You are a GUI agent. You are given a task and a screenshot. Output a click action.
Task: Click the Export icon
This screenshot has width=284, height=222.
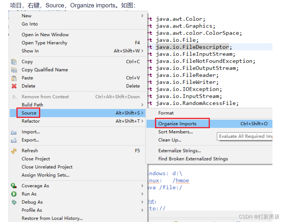pyautogui.click(x=14, y=140)
